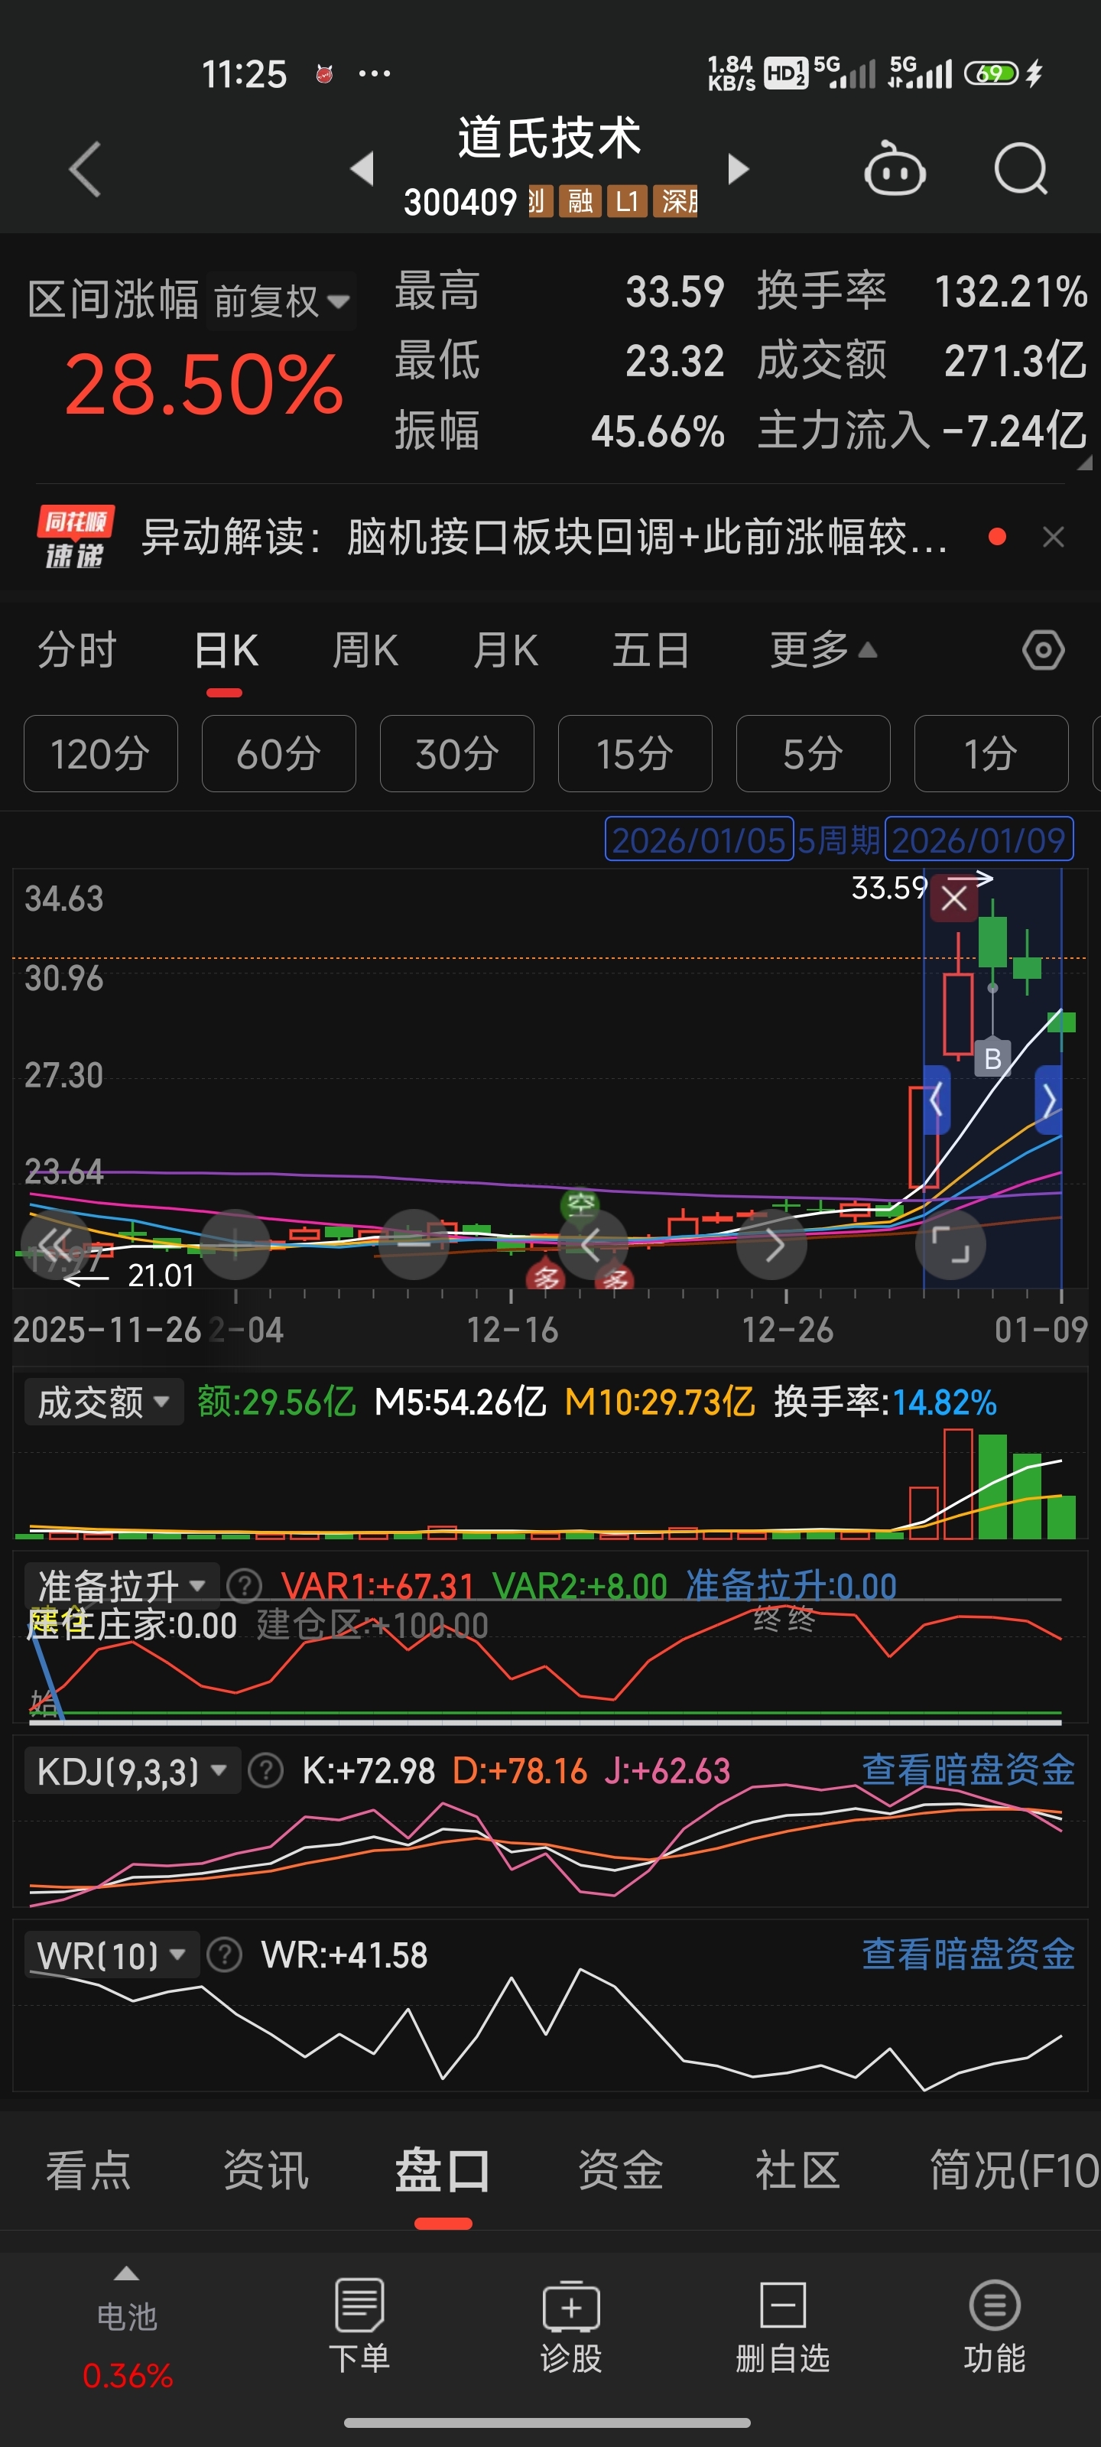
Task: Read the 异动解读 news headline
Action: pos(544,538)
